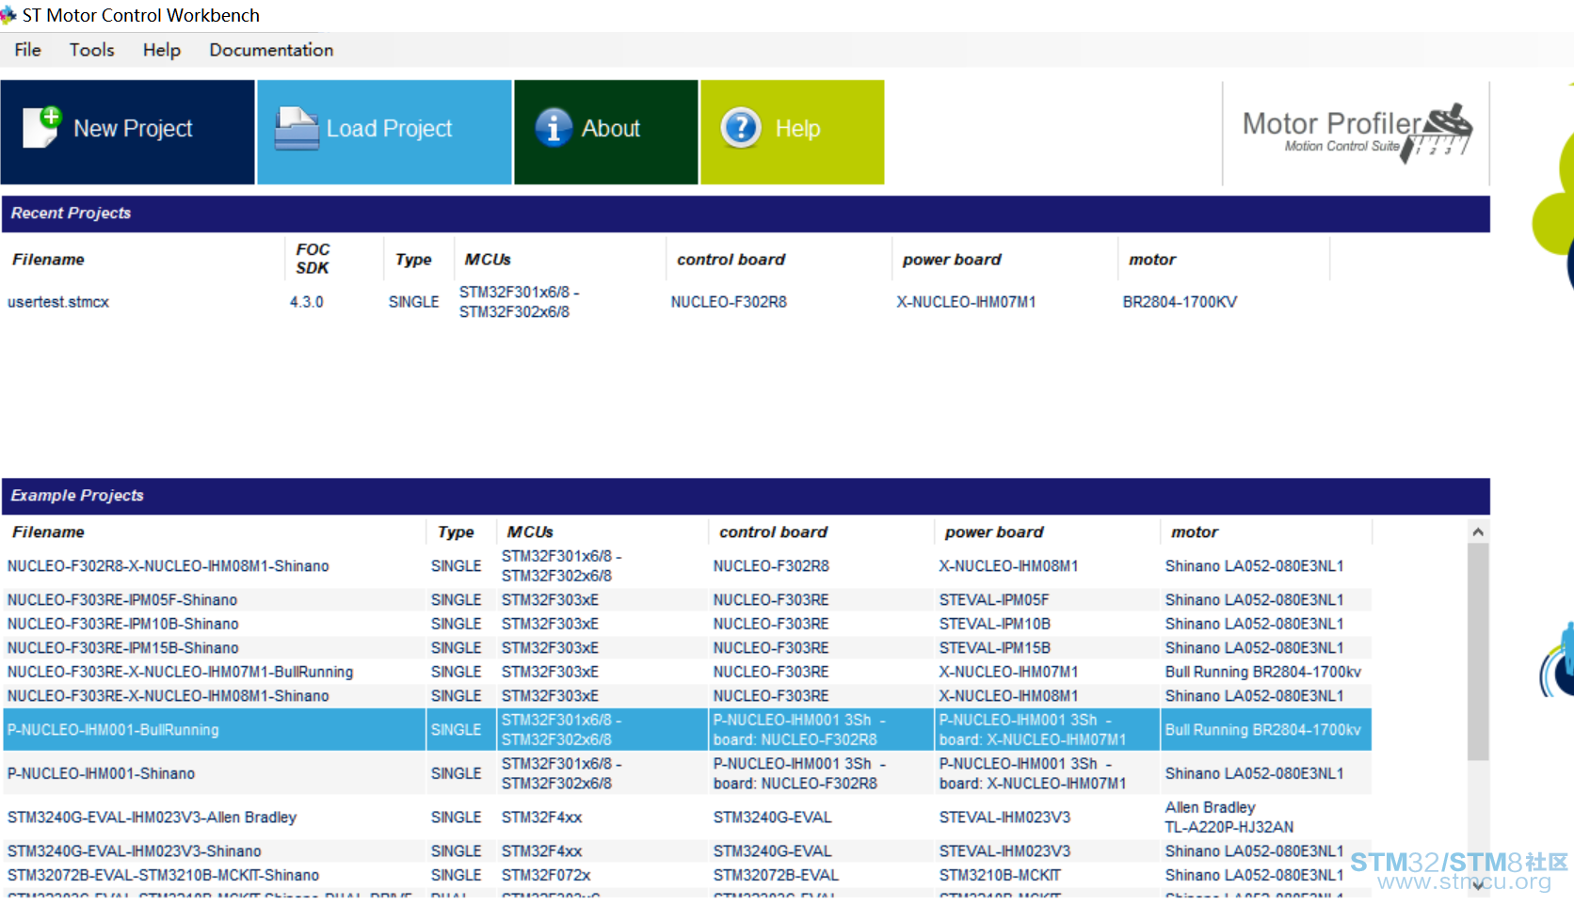Click MCUs column header in Recent Projects
The width and height of the screenshot is (1574, 905).
(488, 260)
